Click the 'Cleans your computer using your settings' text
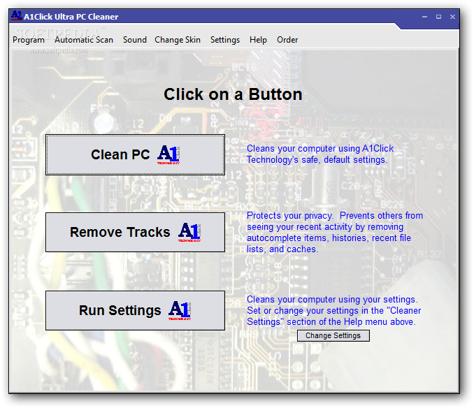Image resolution: width=474 pixels, height=408 pixels. 333,310
